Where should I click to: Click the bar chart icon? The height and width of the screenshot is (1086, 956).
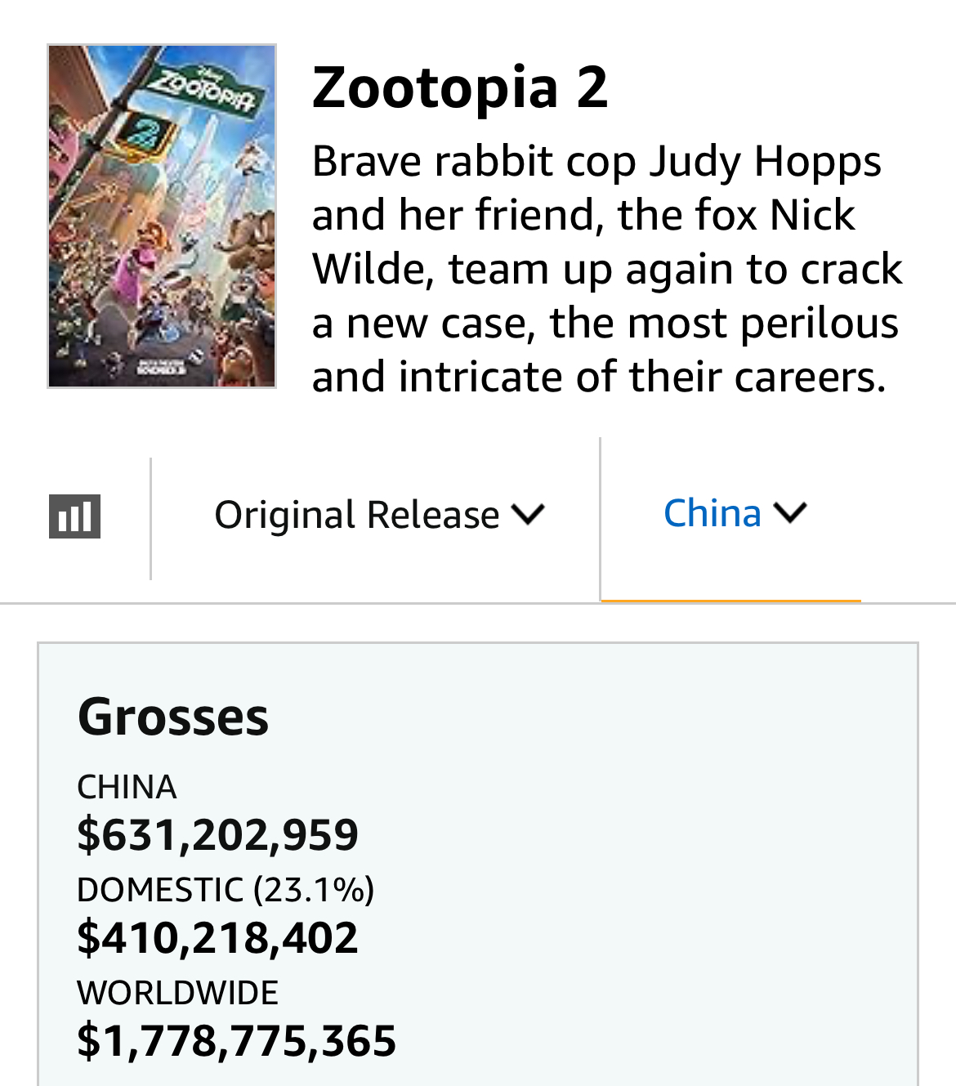click(x=74, y=516)
